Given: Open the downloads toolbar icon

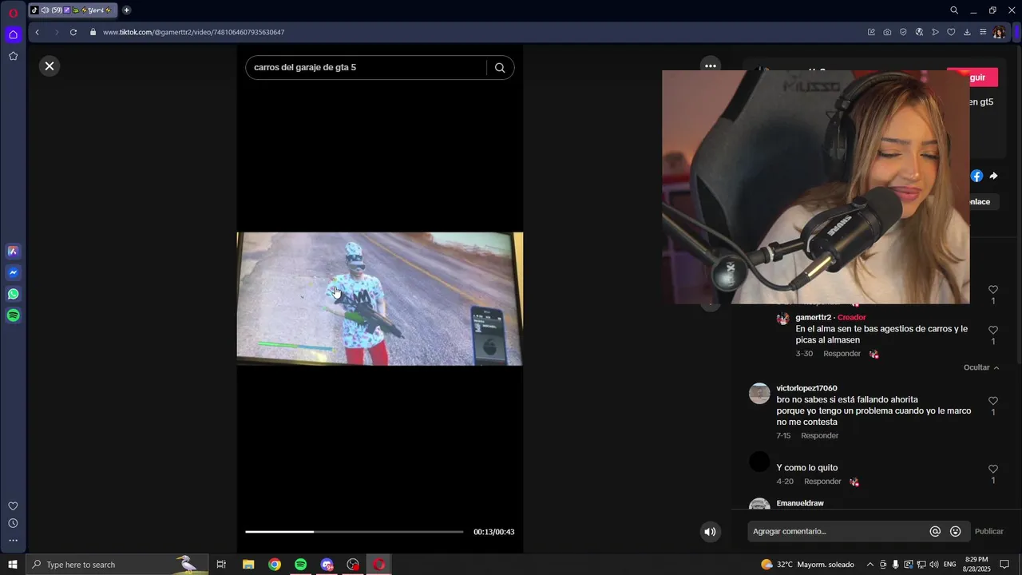Looking at the screenshot, I should click(967, 32).
